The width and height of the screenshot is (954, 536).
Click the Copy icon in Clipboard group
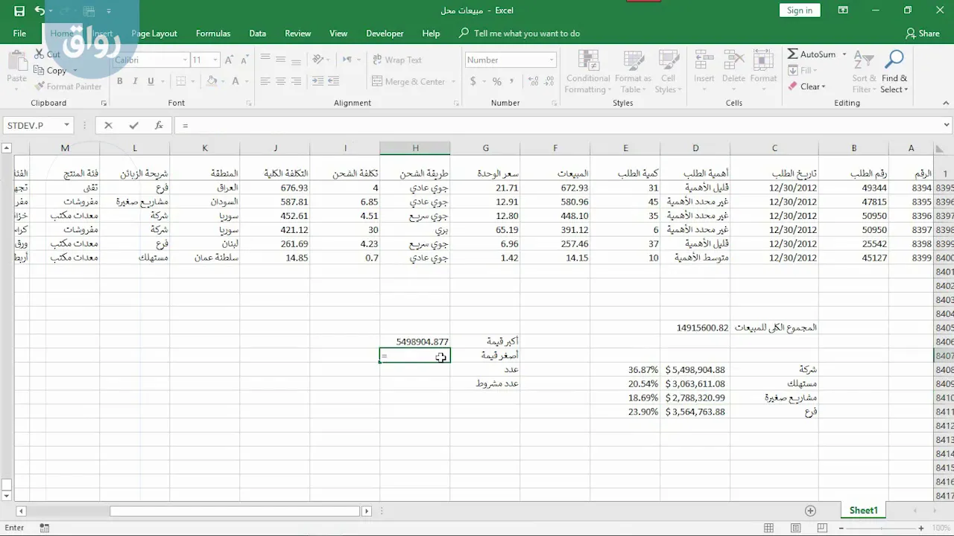pos(40,71)
